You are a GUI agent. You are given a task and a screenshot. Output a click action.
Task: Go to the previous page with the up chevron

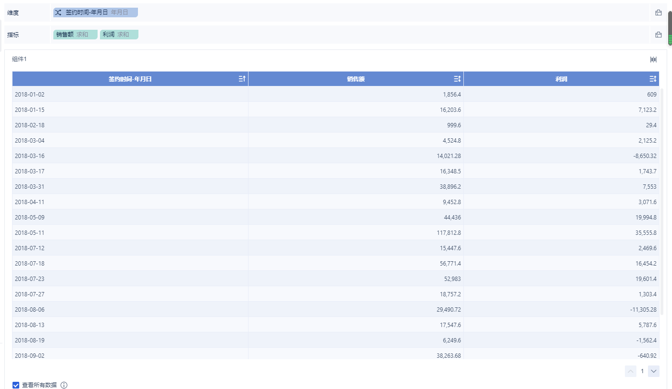click(x=631, y=371)
